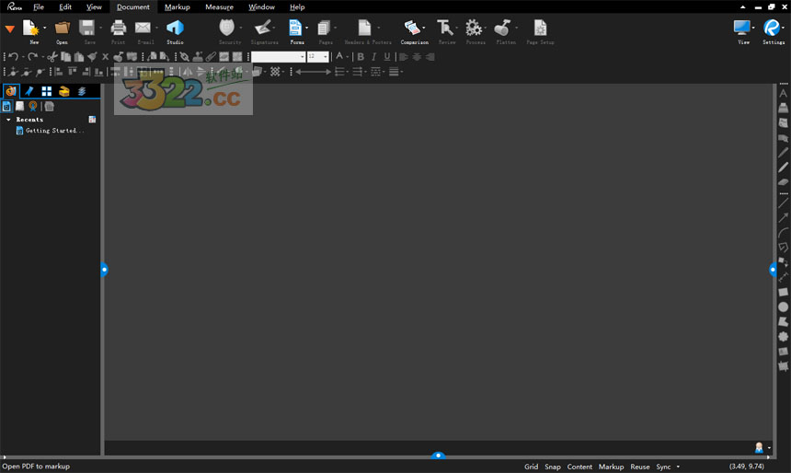Open the Measure menu
The width and height of the screenshot is (791, 473).
(x=219, y=6)
